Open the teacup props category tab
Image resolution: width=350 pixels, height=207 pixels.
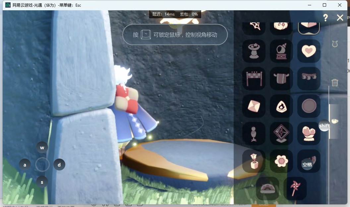click(x=335, y=121)
